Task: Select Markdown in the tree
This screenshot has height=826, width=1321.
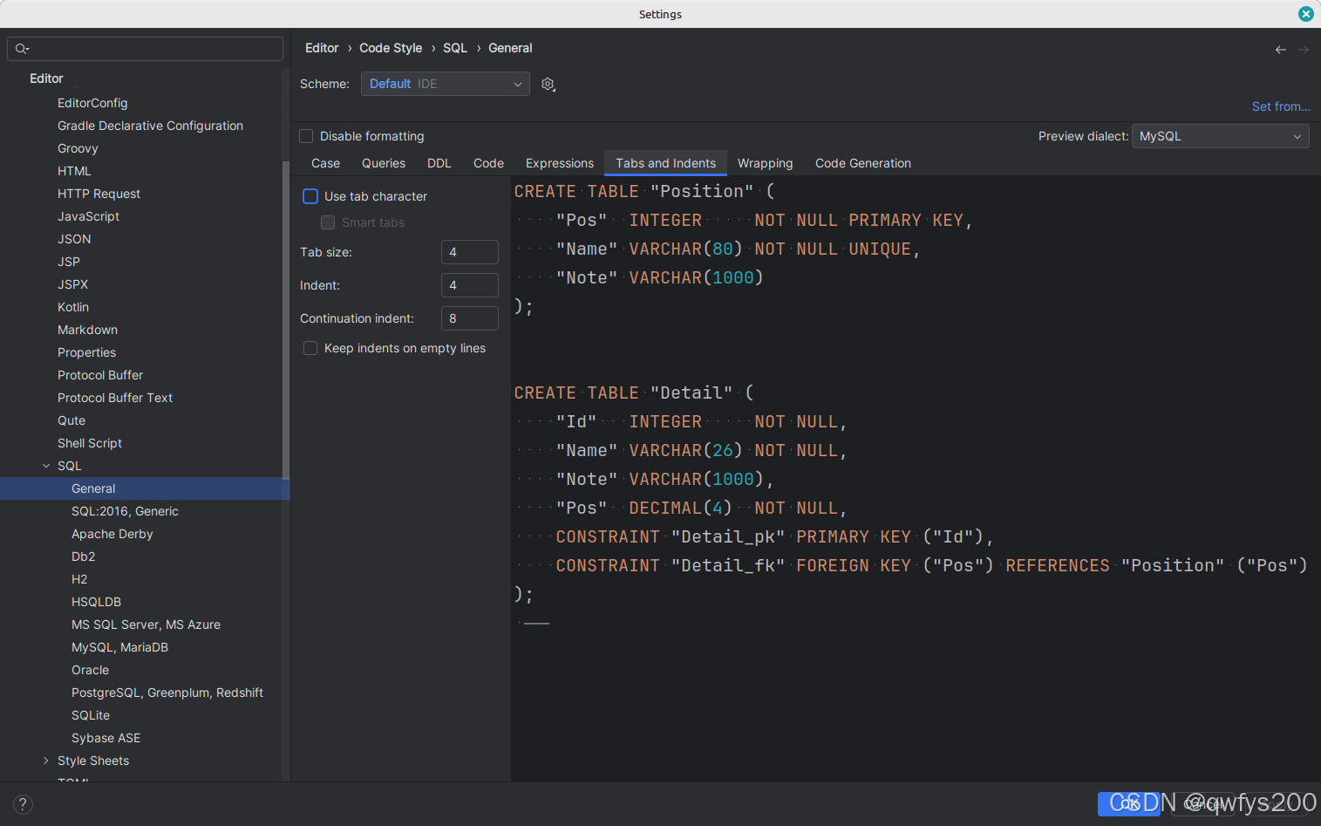Action: 87,330
